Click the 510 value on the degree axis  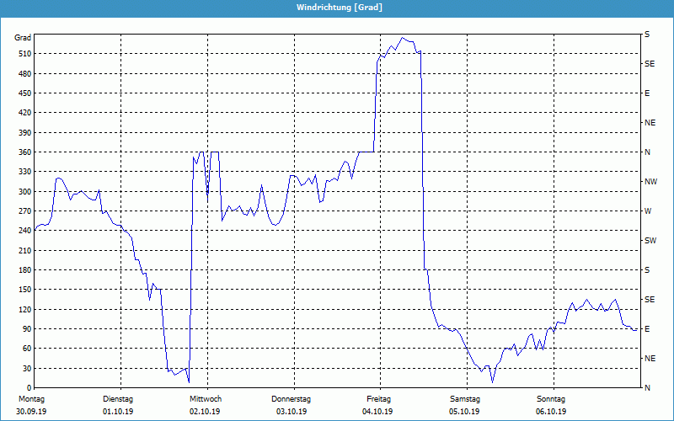pos(25,54)
